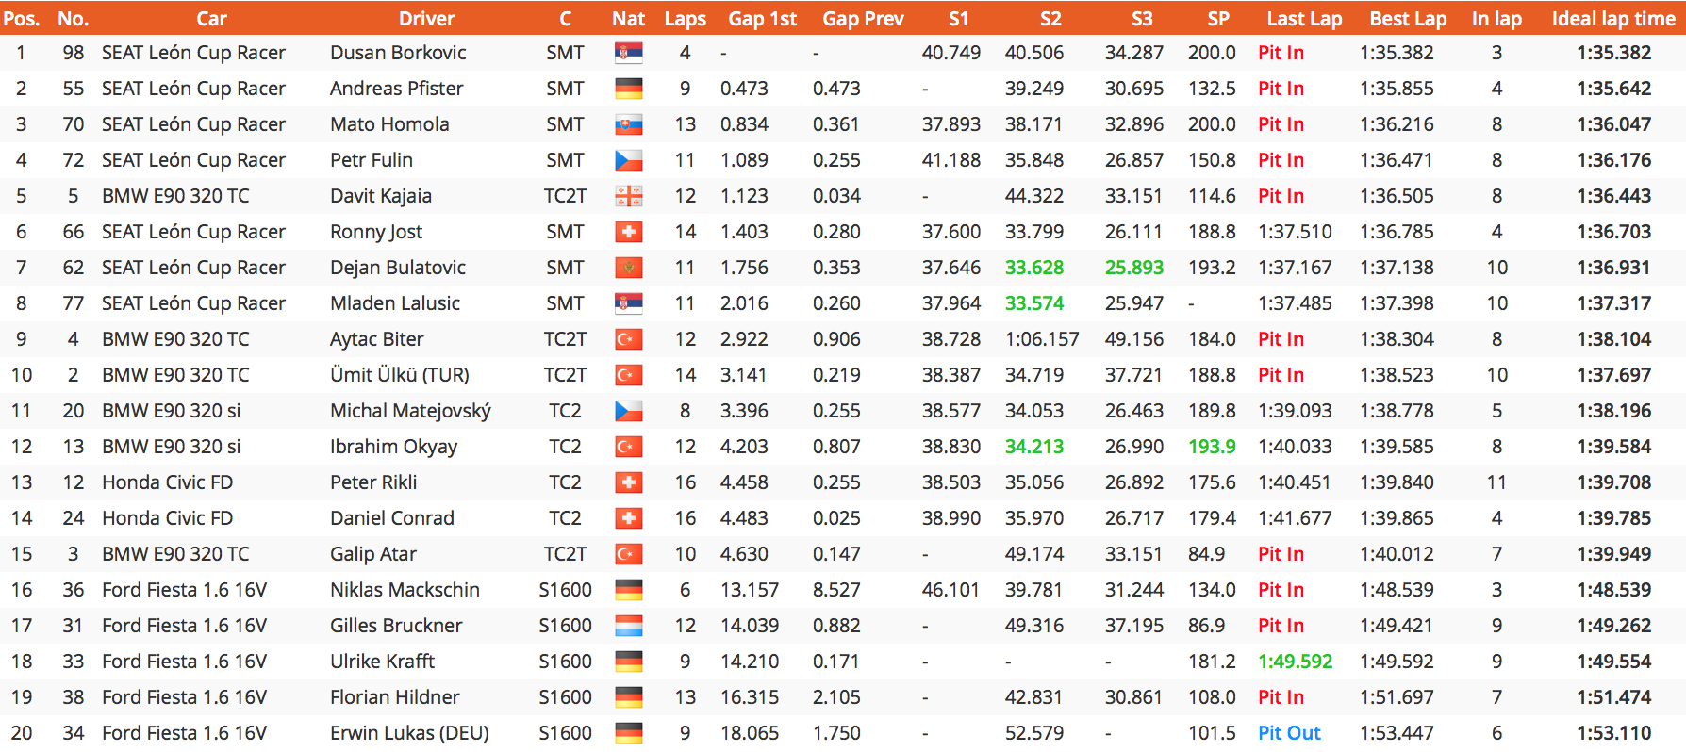Sort by the Laps column header
This screenshot has height=752, width=1686.
tap(685, 19)
